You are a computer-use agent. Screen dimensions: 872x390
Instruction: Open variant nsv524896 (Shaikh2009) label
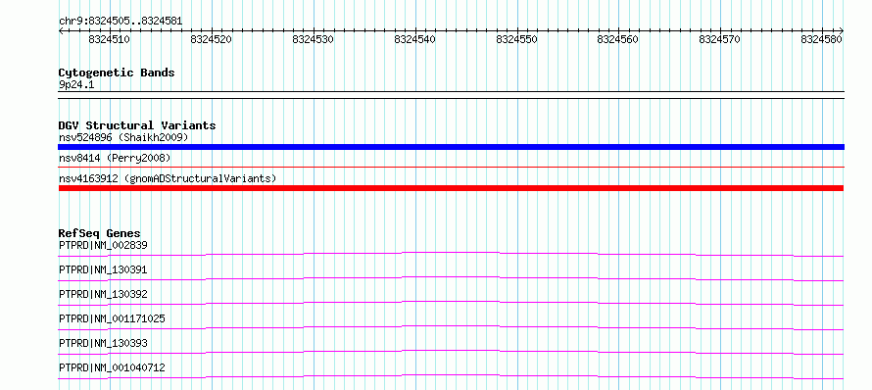[123, 137]
